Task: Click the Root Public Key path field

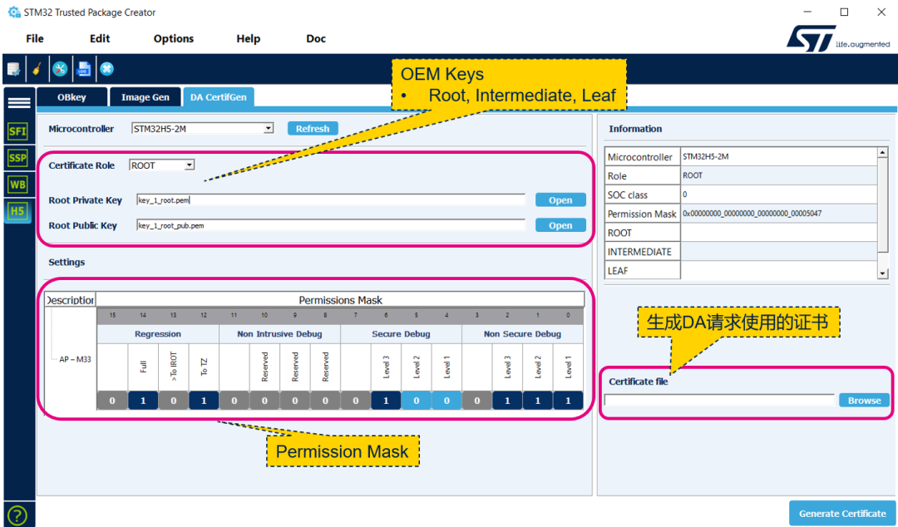Action: (x=331, y=225)
